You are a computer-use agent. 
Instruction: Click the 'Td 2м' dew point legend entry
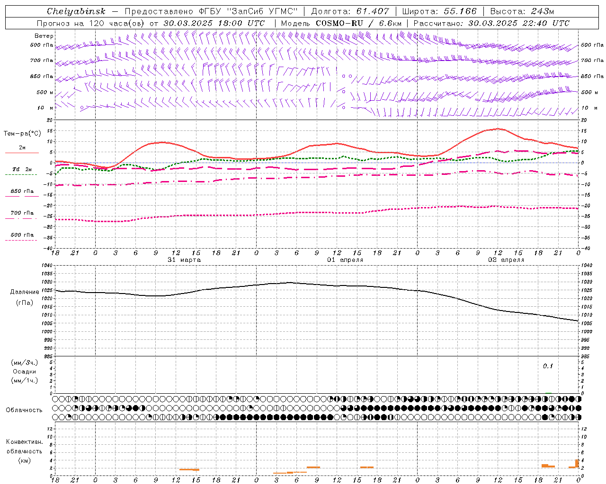(22, 169)
